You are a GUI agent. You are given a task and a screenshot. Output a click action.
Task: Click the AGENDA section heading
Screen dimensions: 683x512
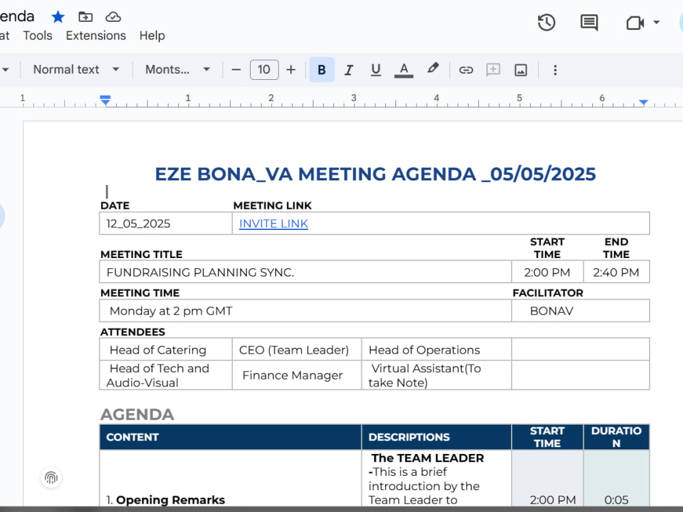(x=137, y=414)
